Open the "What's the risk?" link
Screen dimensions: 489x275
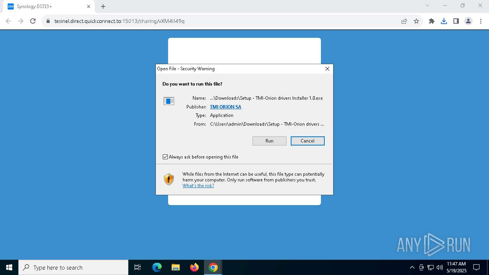click(x=198, y=186)
